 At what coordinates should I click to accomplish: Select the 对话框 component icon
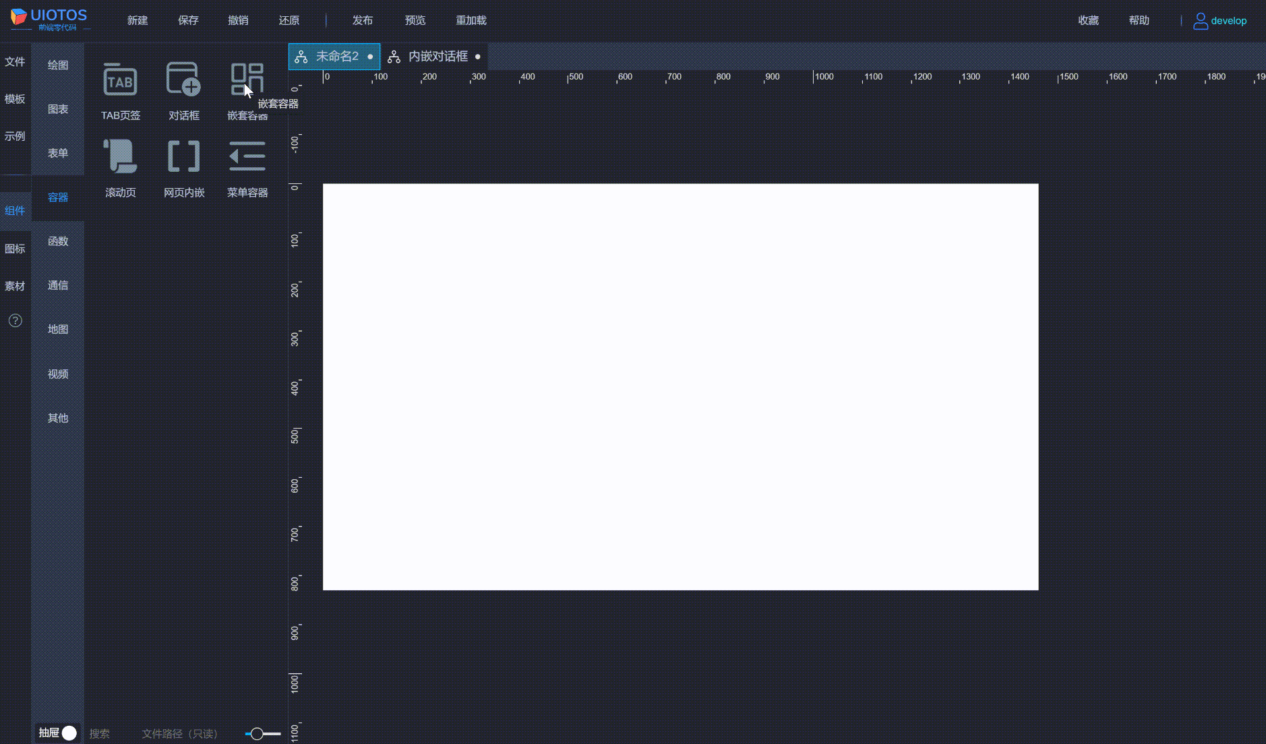tap(183, 80)
